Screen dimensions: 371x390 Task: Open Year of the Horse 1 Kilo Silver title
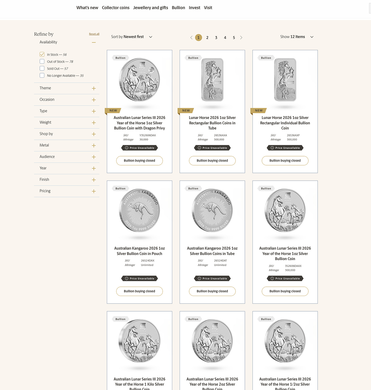[x=139, y=384]
